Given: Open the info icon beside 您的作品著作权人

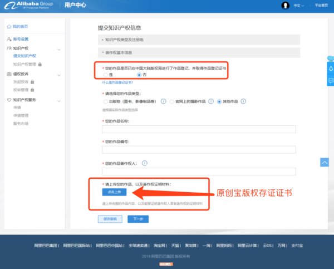Looking at the screenshot, I should point(145,163).
